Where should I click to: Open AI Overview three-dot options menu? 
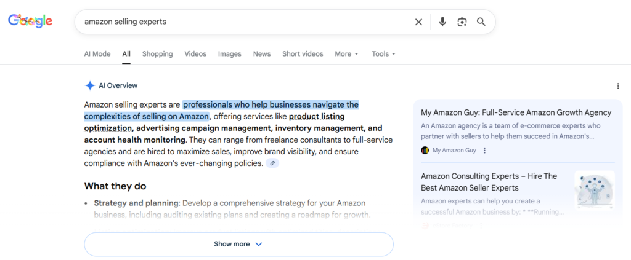617,86
